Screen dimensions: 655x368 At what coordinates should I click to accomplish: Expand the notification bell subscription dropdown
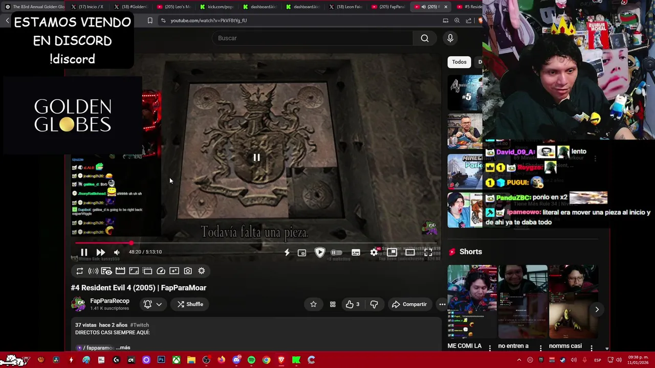tap(153, 304)
